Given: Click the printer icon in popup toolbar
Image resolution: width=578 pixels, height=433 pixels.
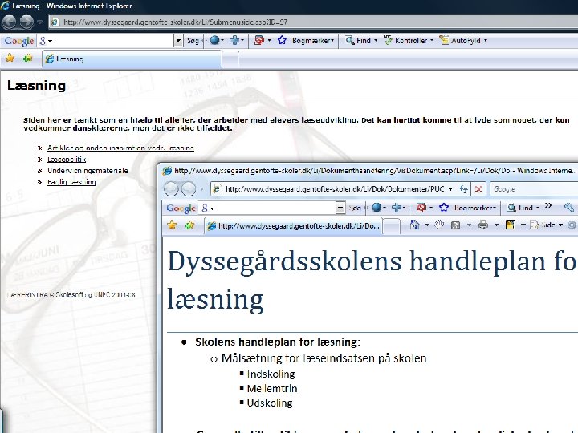Looking at the screenshot, I should (x=483, y=225).
